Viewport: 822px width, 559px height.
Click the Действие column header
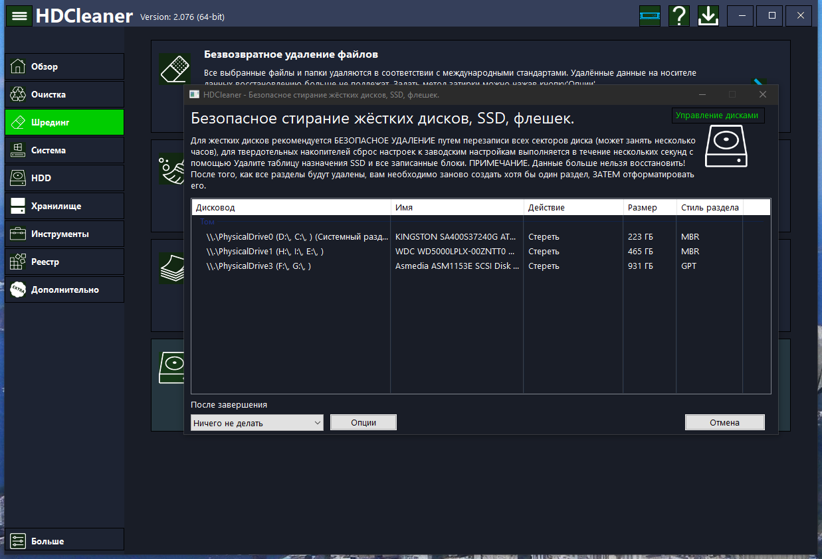pos(573,207)
